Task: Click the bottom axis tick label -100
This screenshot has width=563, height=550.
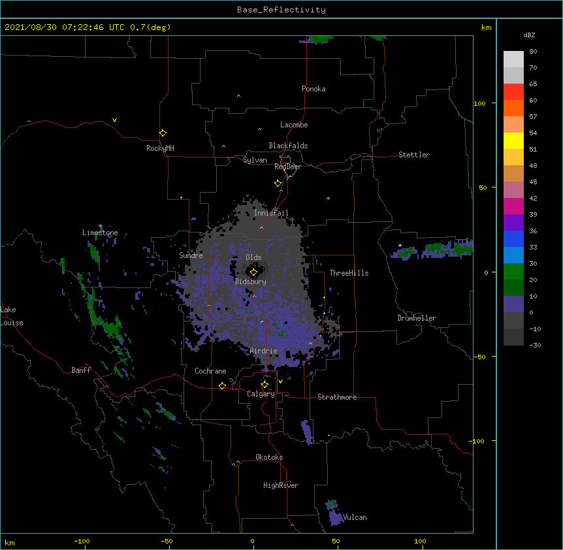Action: [x=82, y=541]
